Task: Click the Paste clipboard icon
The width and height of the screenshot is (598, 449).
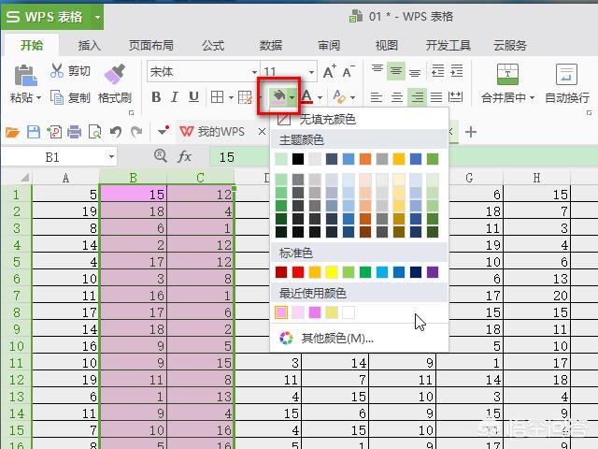Action: (25, 75)
